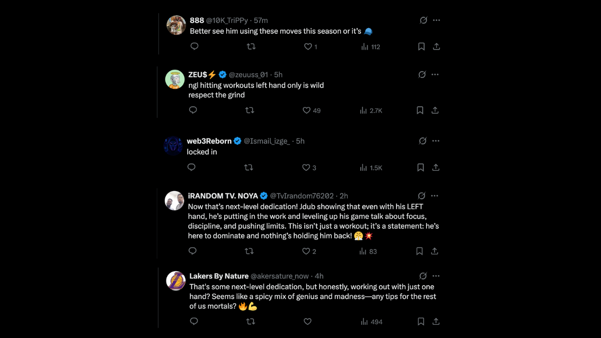The height and width of the screenshot is (338, 601).
Task: Open more options menu on web3Reborn reply
Action: click(x=436, y=141)
